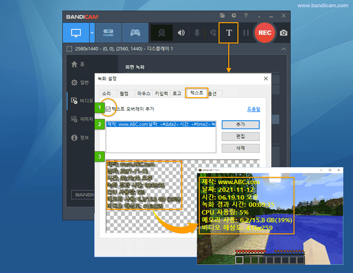The height and width of the screenshot is (273, 353).
Task: Click the Minecraft window game view
Action: pyautogui.click(x=270, y=218)
